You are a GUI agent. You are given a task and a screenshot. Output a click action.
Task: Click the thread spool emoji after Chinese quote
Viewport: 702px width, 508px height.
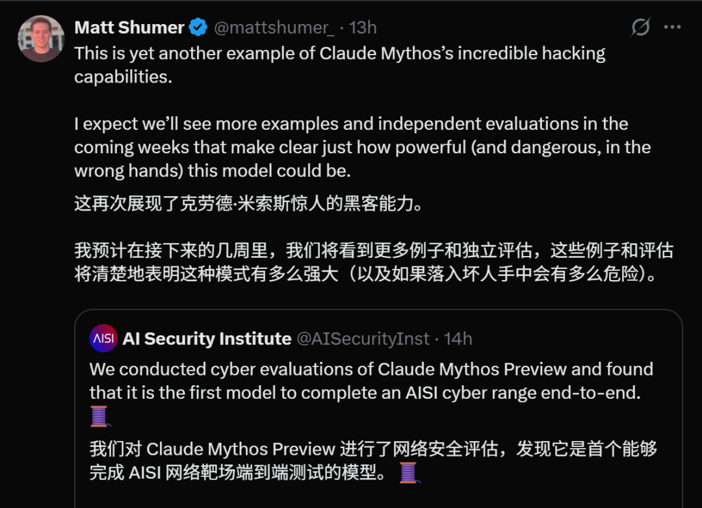tap(408, 472)
